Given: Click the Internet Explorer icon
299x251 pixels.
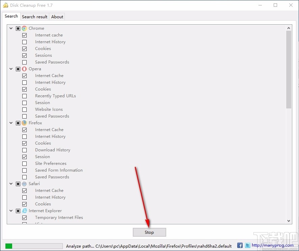Looking at the screenshot, I should pyautogui.click(x=24, y=211).
